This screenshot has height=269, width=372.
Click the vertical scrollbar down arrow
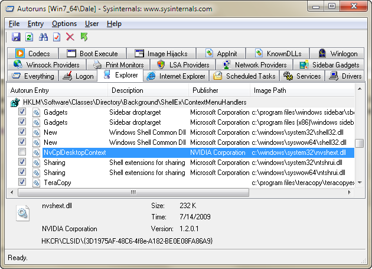[360, 183]
